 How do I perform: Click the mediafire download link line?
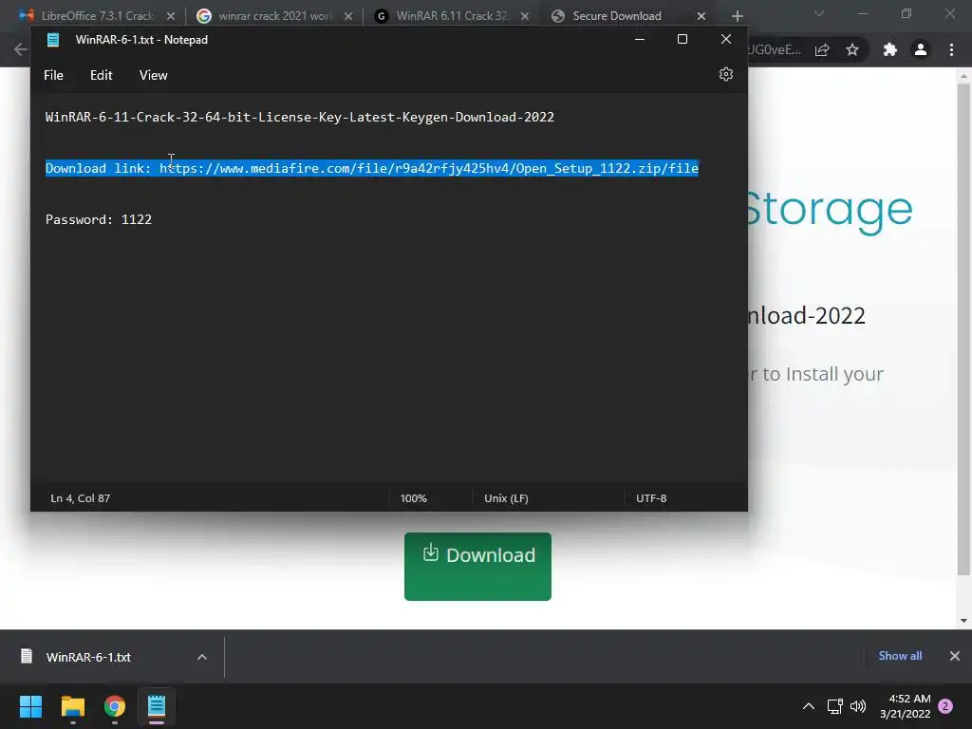pos(372,168)
